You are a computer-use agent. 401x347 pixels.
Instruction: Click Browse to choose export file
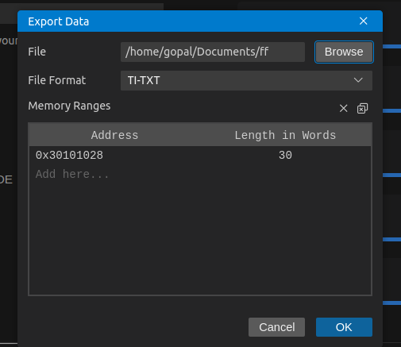coord(344,52)
